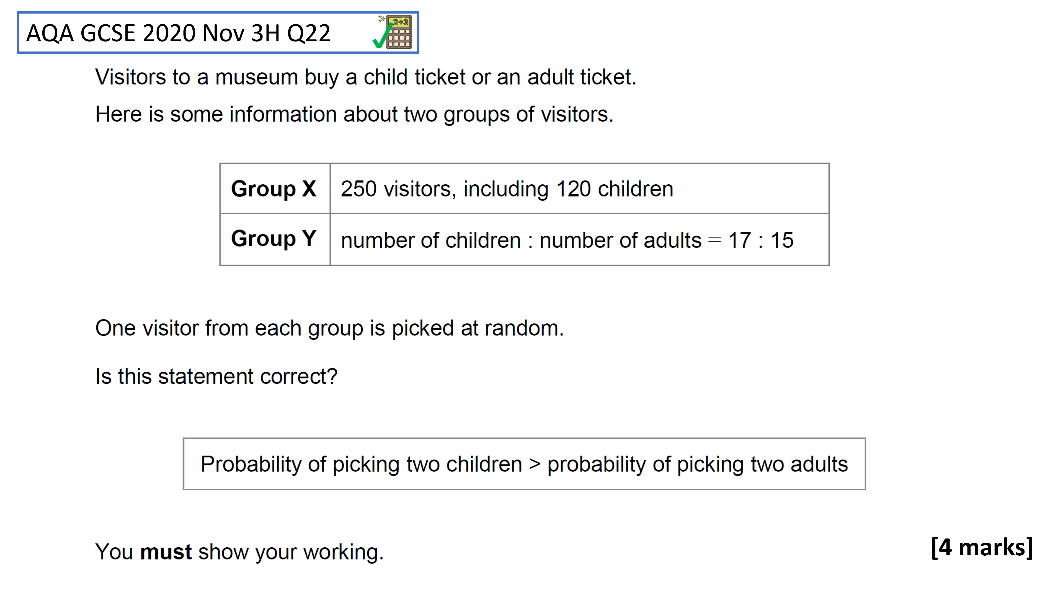
Task: Click 'One visitor from each group' sentence
Action: 329,329
